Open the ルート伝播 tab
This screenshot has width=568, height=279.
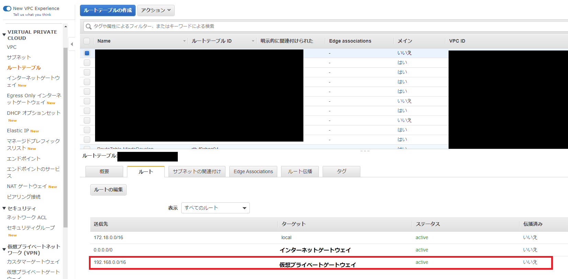coord(300,171)
